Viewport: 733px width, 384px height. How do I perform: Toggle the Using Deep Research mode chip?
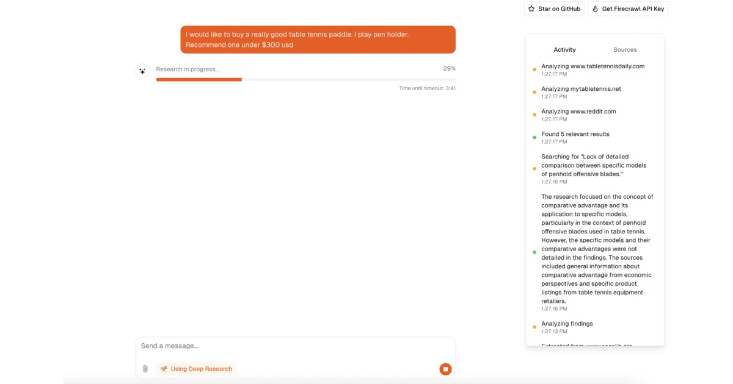point(196,369)
